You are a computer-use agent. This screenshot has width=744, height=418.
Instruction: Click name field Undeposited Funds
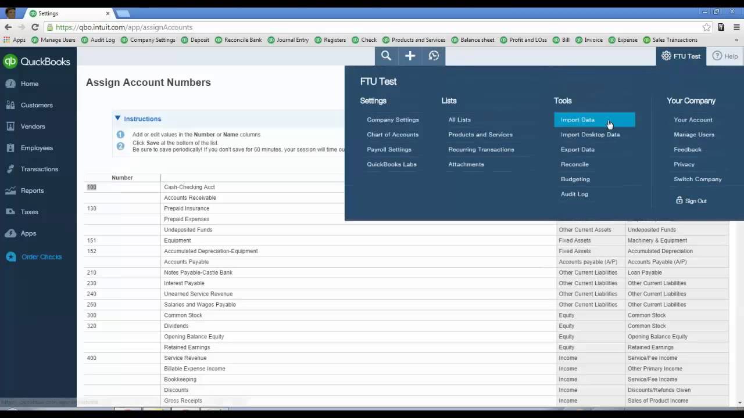click(359, 230)
